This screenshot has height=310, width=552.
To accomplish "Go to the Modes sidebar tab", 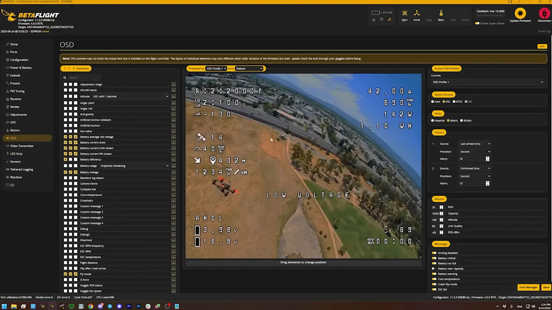I will tap(15, 107).
